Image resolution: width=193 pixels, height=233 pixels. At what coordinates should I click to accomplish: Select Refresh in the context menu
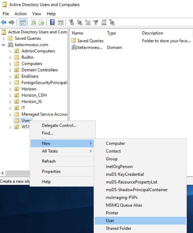(x=62, y=161)
